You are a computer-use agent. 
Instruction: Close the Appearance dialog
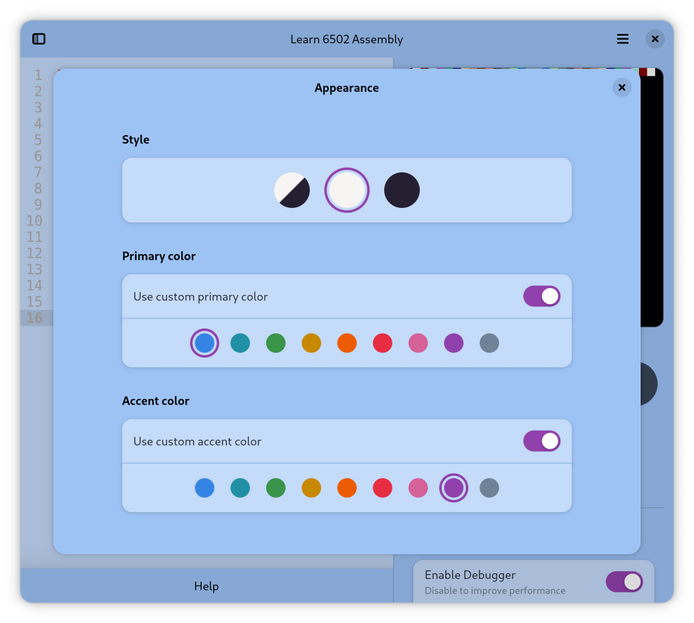[622, 87]
